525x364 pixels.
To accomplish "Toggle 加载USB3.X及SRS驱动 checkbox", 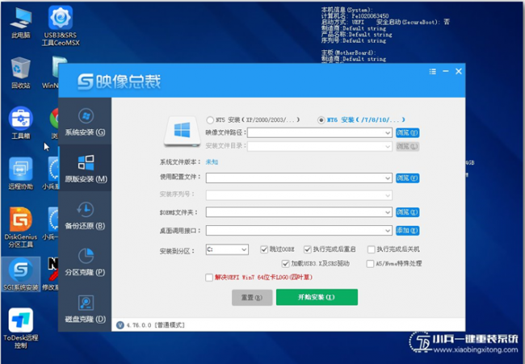I will (285, 264).
